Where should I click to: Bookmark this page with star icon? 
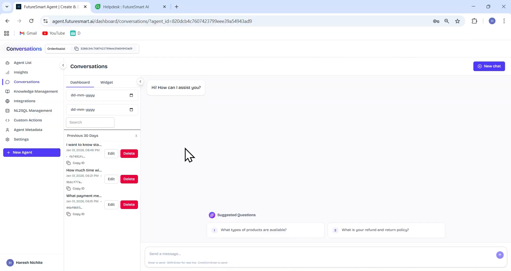point(457,21)
